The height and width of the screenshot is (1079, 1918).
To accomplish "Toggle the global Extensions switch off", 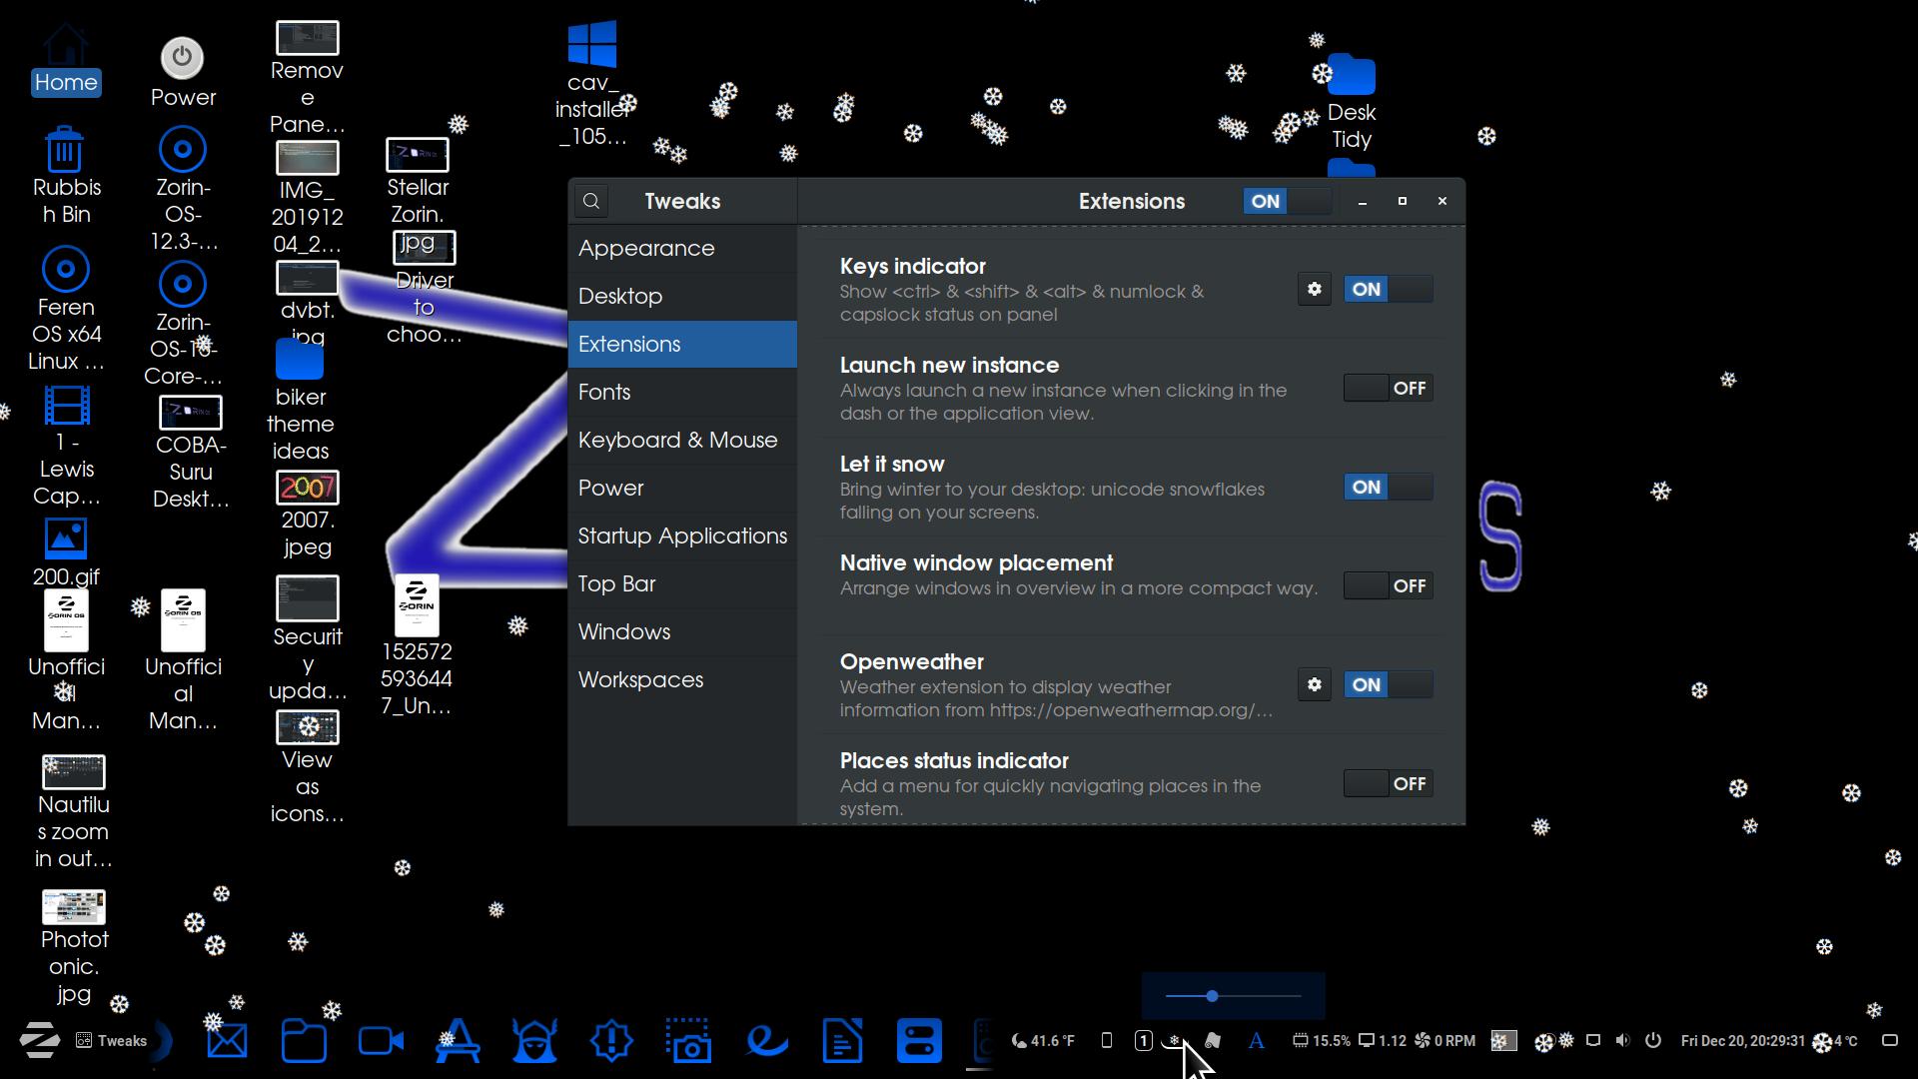I will tap(1287, 202).
